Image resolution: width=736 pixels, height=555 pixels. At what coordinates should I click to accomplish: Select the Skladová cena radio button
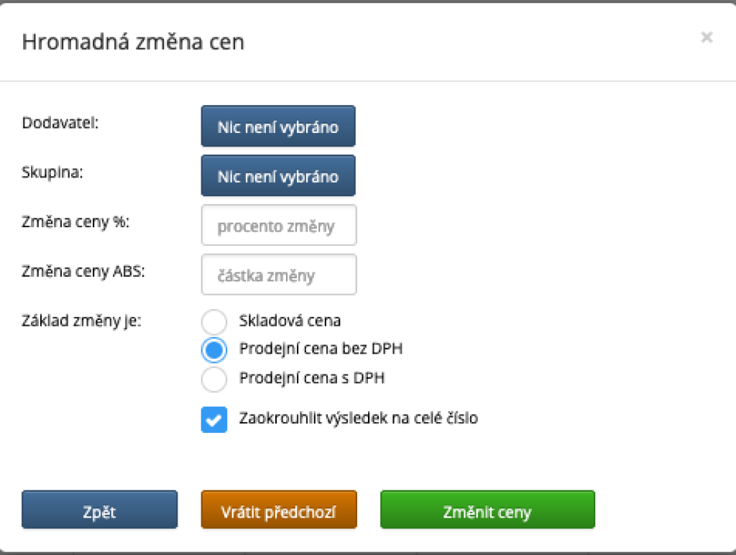coord(214,321)
